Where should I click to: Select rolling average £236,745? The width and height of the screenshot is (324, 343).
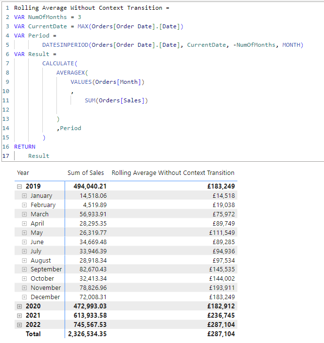221,315
